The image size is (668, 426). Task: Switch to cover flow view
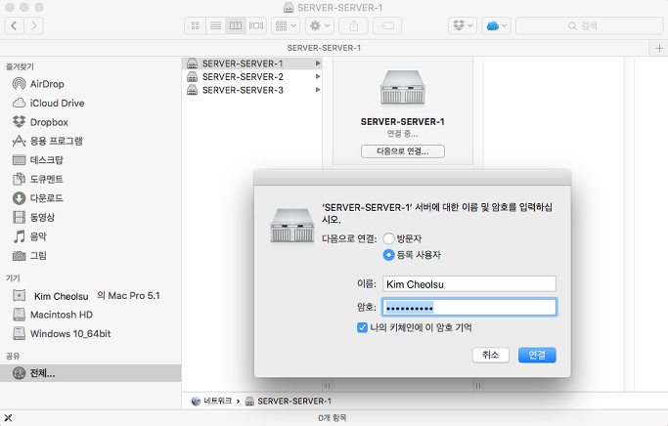point(256,26)
